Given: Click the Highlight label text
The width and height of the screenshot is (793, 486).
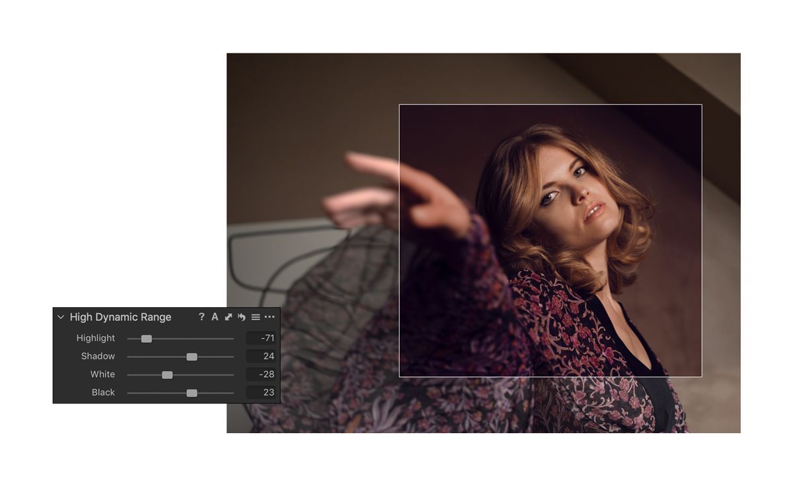Looking at the screenshot, I should tap(95, 338).
